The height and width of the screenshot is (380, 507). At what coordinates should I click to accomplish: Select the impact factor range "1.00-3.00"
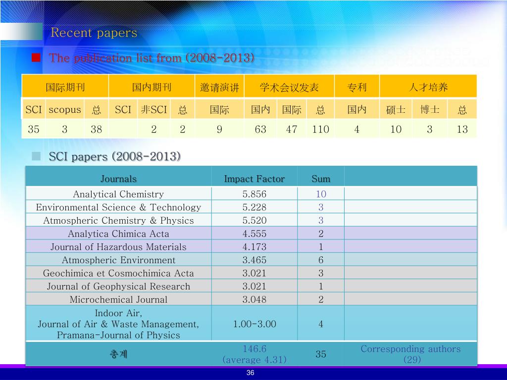pyautogui.click(x=255, y=324)
